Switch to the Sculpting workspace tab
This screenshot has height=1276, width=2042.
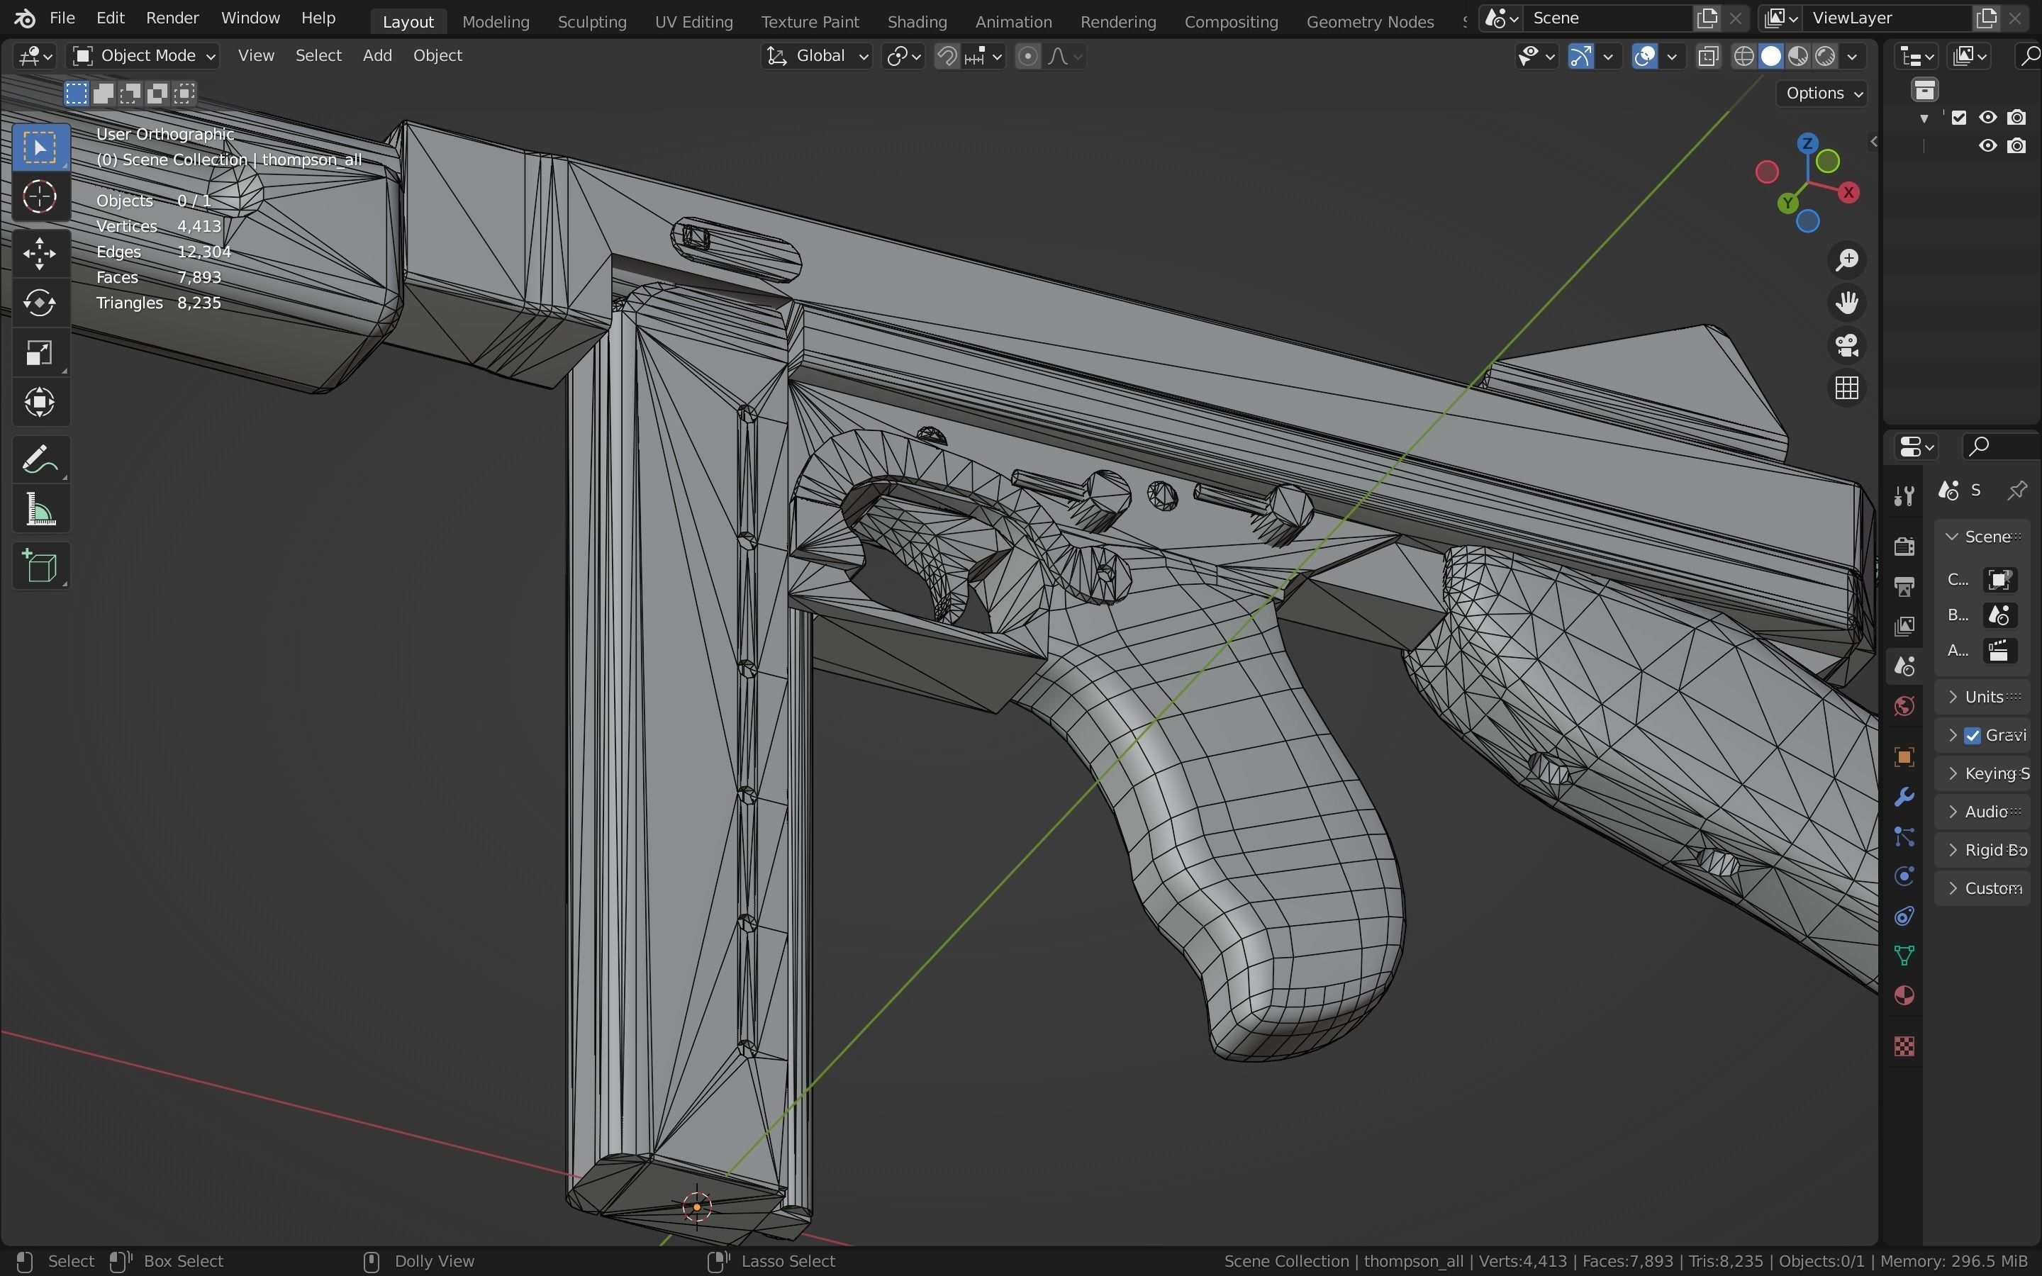pos(591,22)
